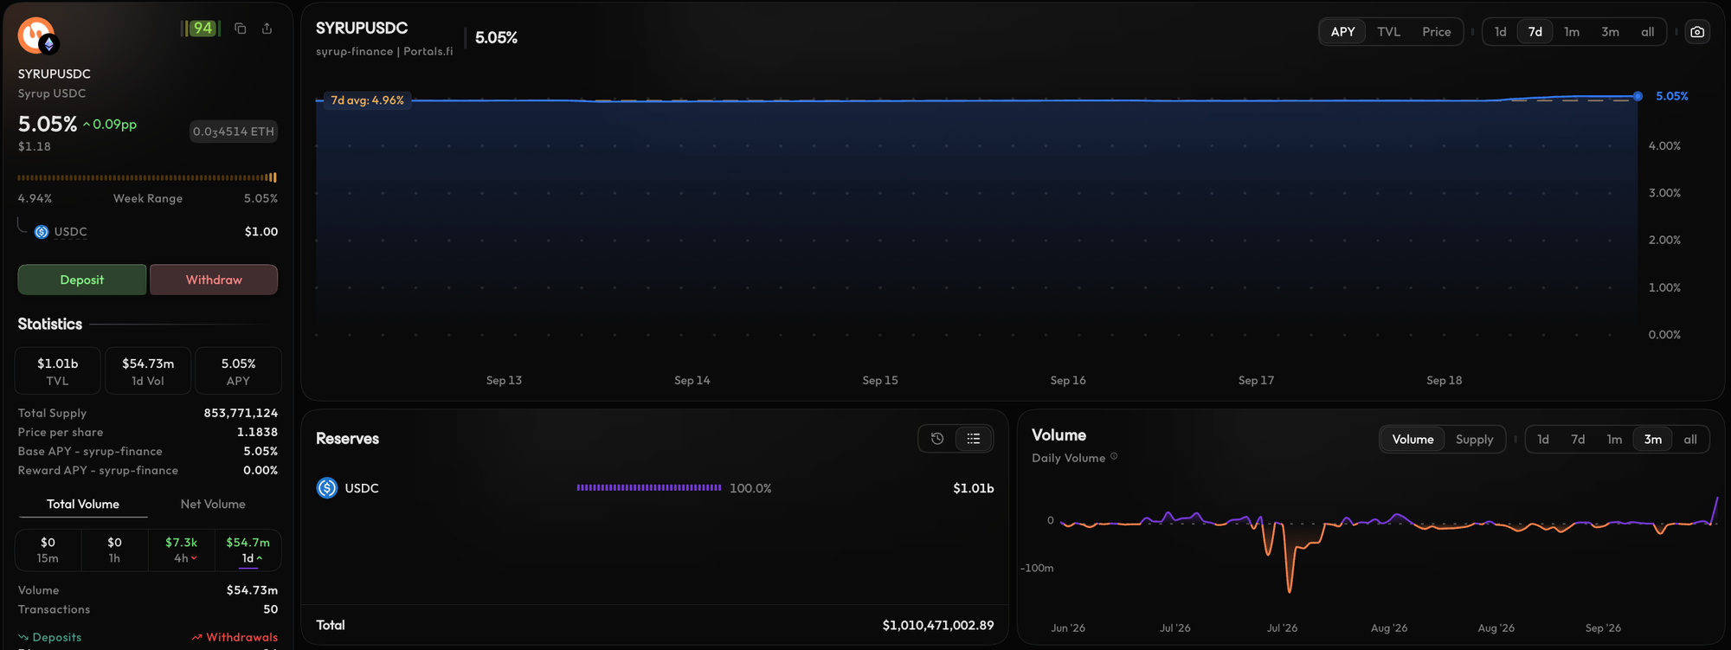Viewport: 1731px width, 650px height.
Task: Expand the 1d volume period chevron
Action: tap(260, 559)
